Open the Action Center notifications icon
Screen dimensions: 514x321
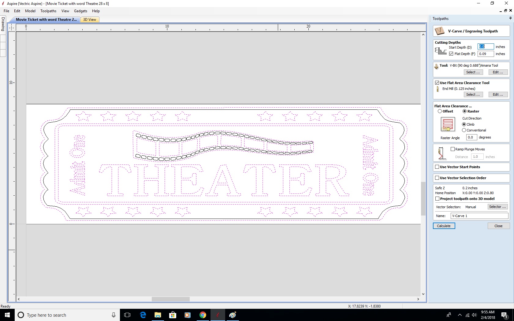[505, 315]
